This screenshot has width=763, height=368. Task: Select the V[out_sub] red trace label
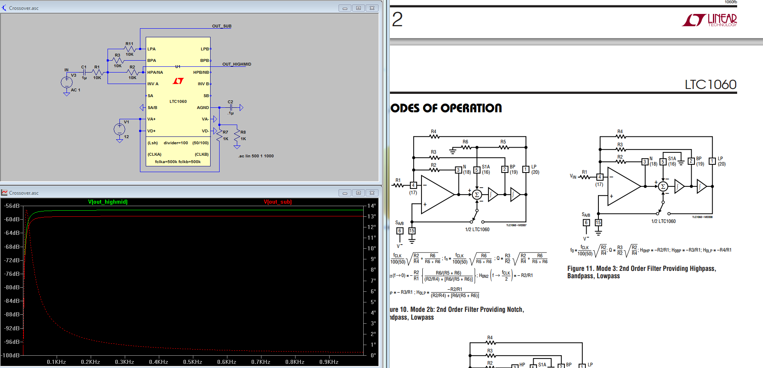[x=277, y=202]
